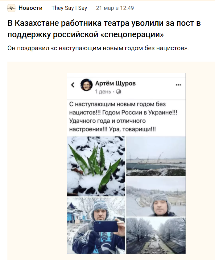Click the globe public-visibility icon
Image resolution: width=215 pixels, height=260 pixels.
(119, 92)
